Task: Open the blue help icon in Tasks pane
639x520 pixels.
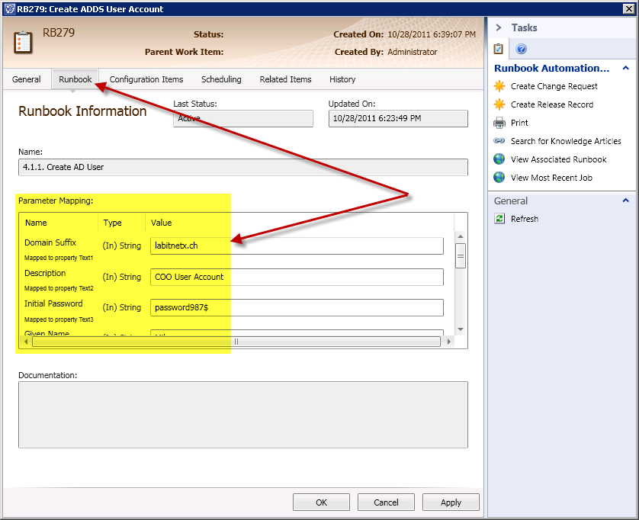Action: pyautogui.click(x=522, y=49)
